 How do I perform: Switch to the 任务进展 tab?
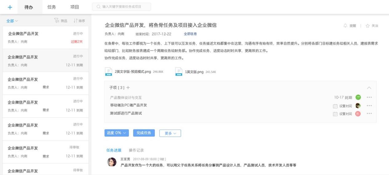tap(114, 150)
